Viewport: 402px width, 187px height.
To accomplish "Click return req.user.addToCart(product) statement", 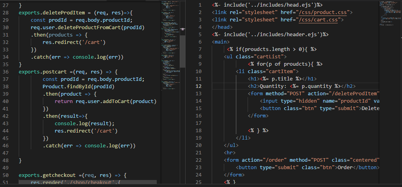I will coord(105,101).
